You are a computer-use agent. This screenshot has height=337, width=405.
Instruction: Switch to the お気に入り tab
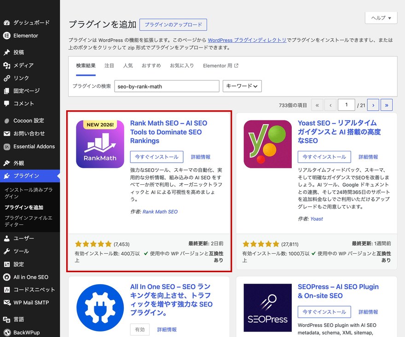tap(182, 66)
